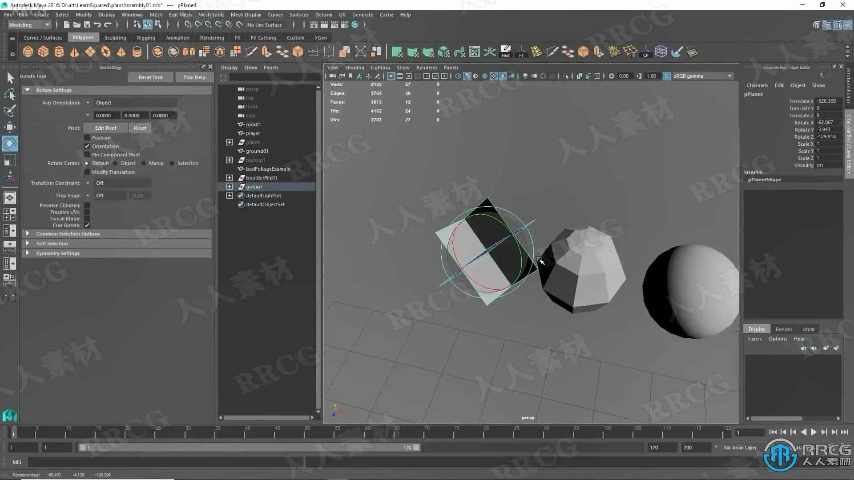Viewport: 854px width, 480px height.
Task: Click the polygon cone shelf icon
Action: (x=74, y=52)
